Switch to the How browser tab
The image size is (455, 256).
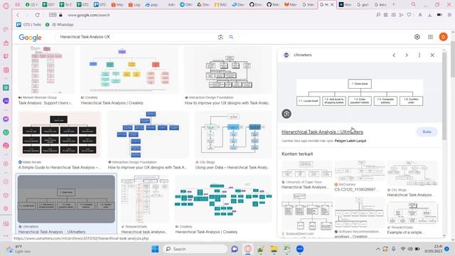(x=346, y=4)
